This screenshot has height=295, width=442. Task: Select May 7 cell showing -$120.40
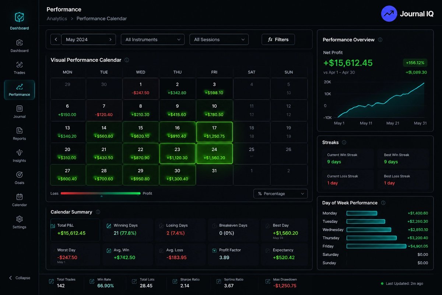point(104,110)
